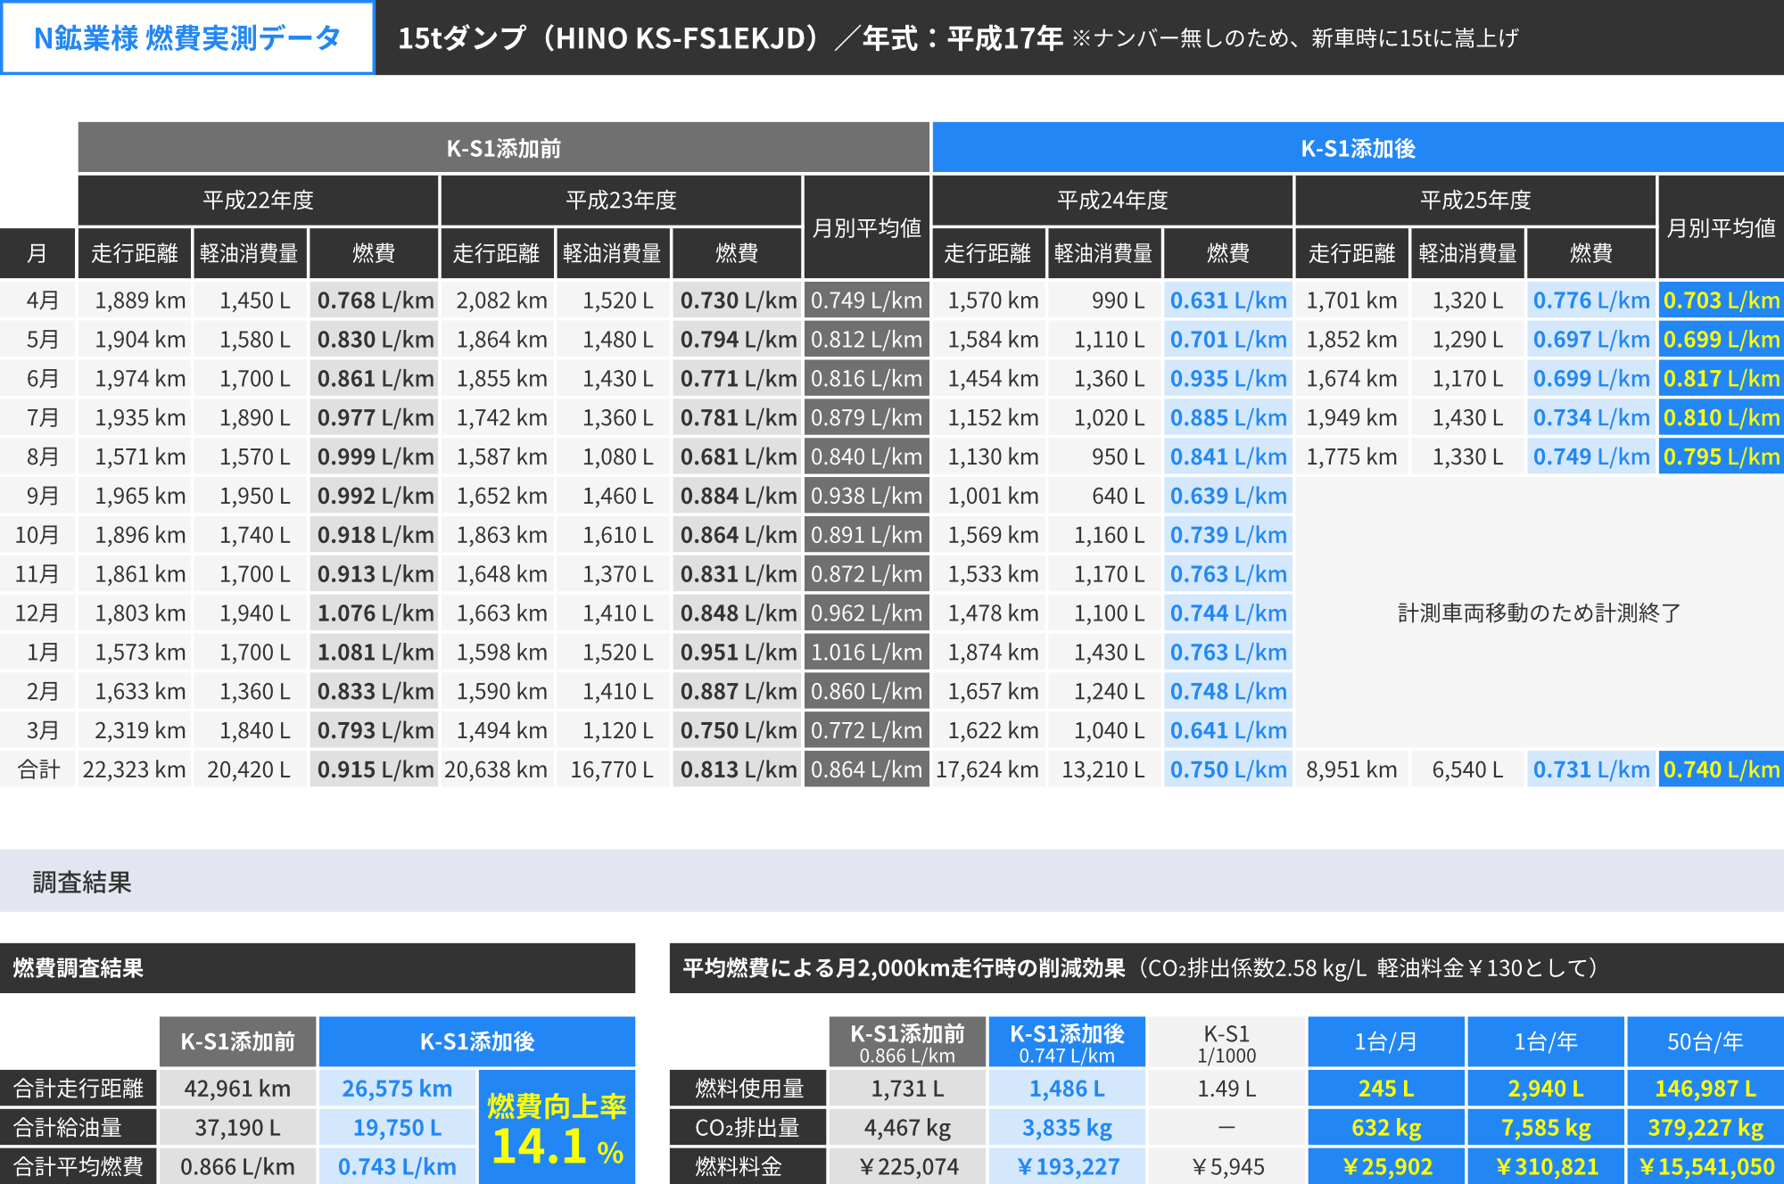Screen dimensions: 1784x1184
Task: Click the 22,323 km total distance cell
Action: click(134, 769)
